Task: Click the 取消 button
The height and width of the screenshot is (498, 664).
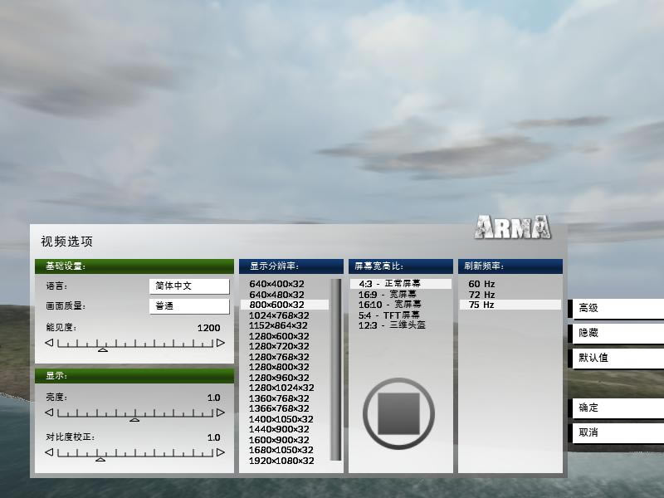Action: [x=618, y=432]
